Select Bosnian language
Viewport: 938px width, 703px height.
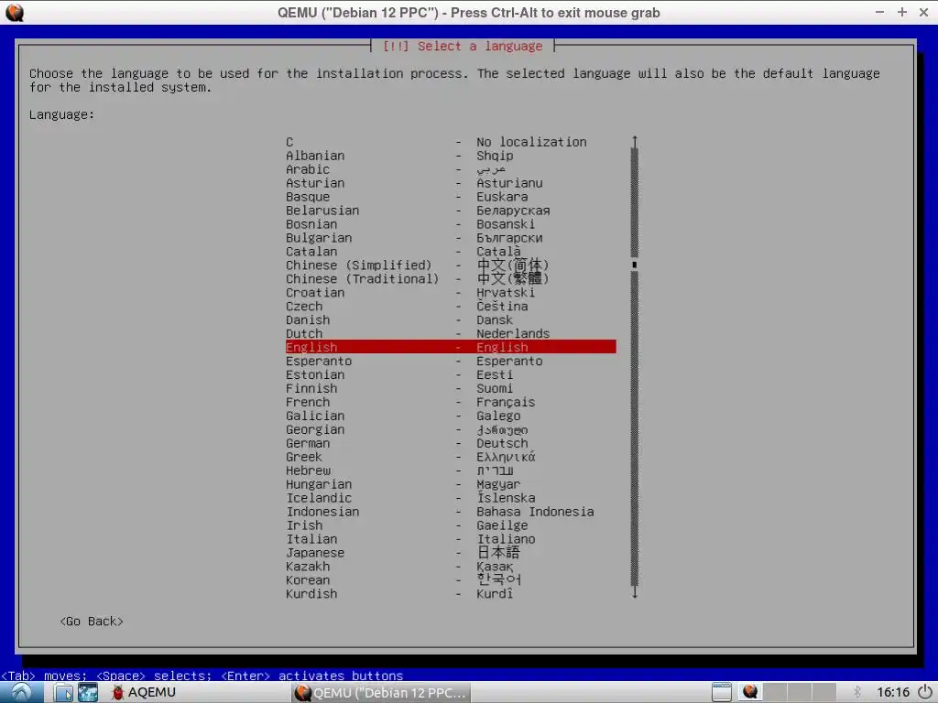point(451,224)
